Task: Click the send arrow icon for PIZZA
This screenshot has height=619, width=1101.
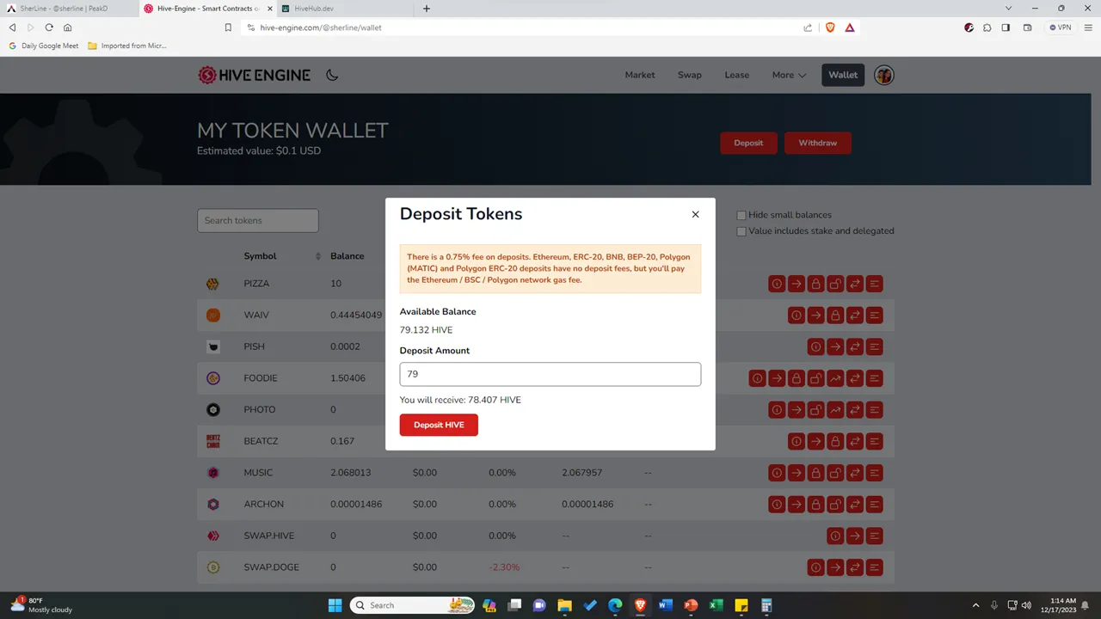Action: 797,284
